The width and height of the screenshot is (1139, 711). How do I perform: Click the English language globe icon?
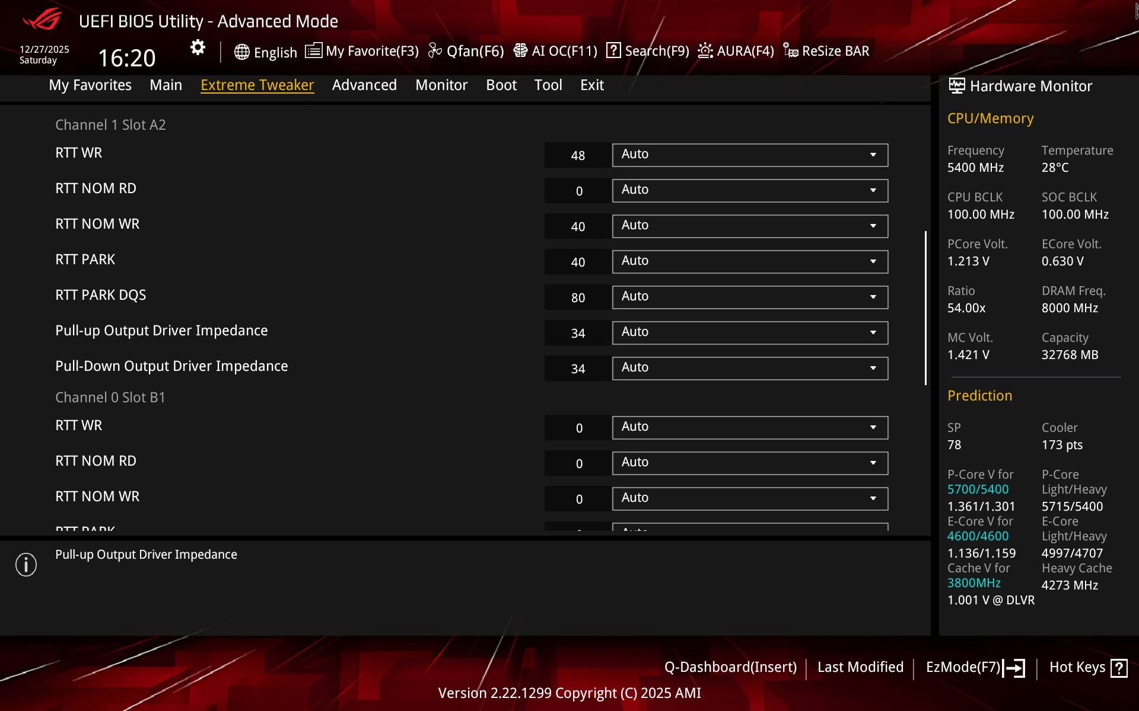241,52
